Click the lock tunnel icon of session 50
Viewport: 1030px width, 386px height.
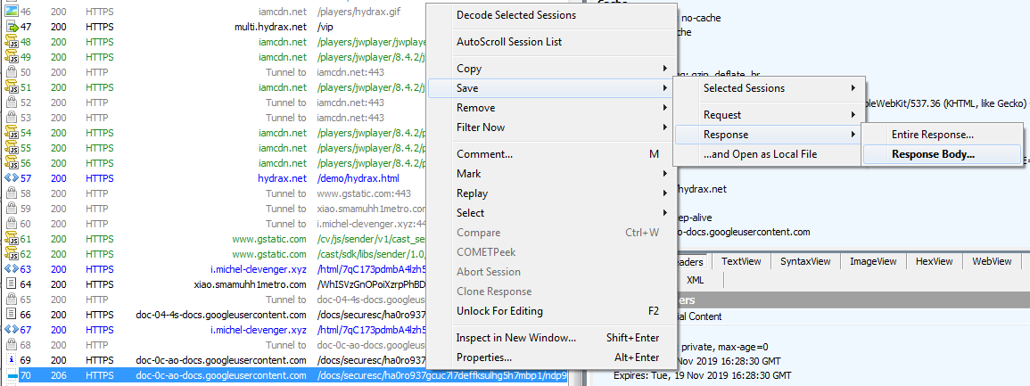12,72
